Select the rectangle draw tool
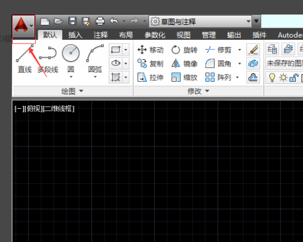The height and width of the screenshot is (242, 303). (x=116, y=50)
